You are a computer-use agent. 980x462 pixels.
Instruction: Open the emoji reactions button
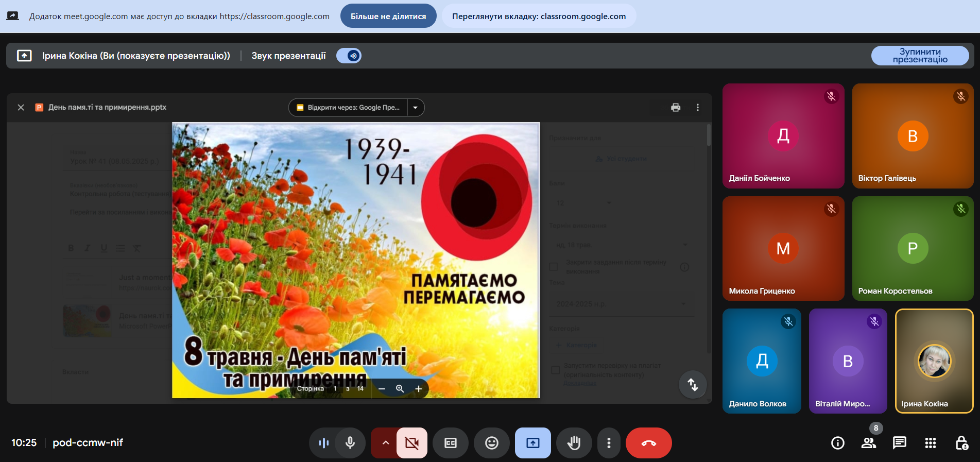tap(492, 443)
